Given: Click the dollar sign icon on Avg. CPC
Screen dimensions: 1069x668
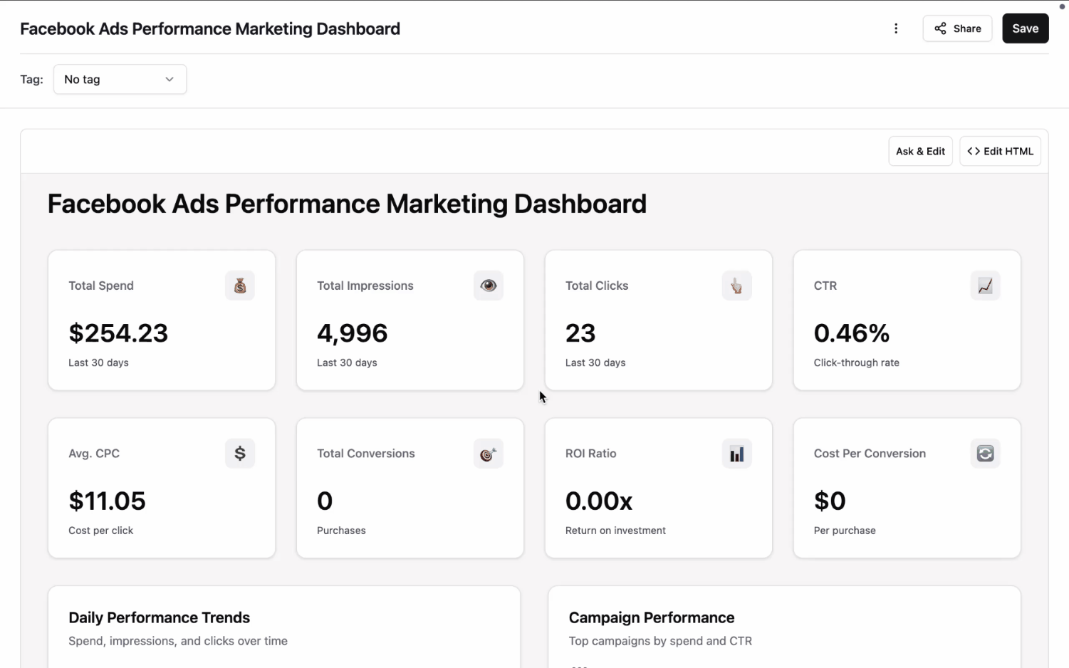Looking at the screenshot, I should point(240,453).
